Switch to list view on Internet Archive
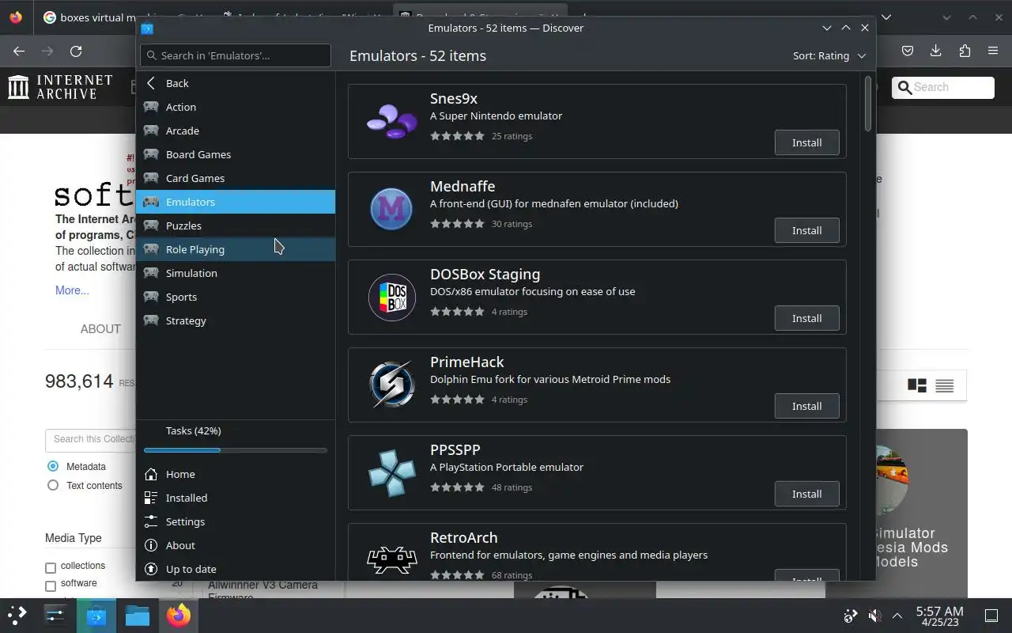Image resolution: width=1012 pixels, height=633 pixels. pos(945,385)
